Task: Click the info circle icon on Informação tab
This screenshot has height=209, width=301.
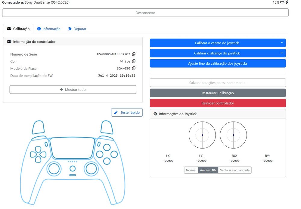Action: pos(39,29)
